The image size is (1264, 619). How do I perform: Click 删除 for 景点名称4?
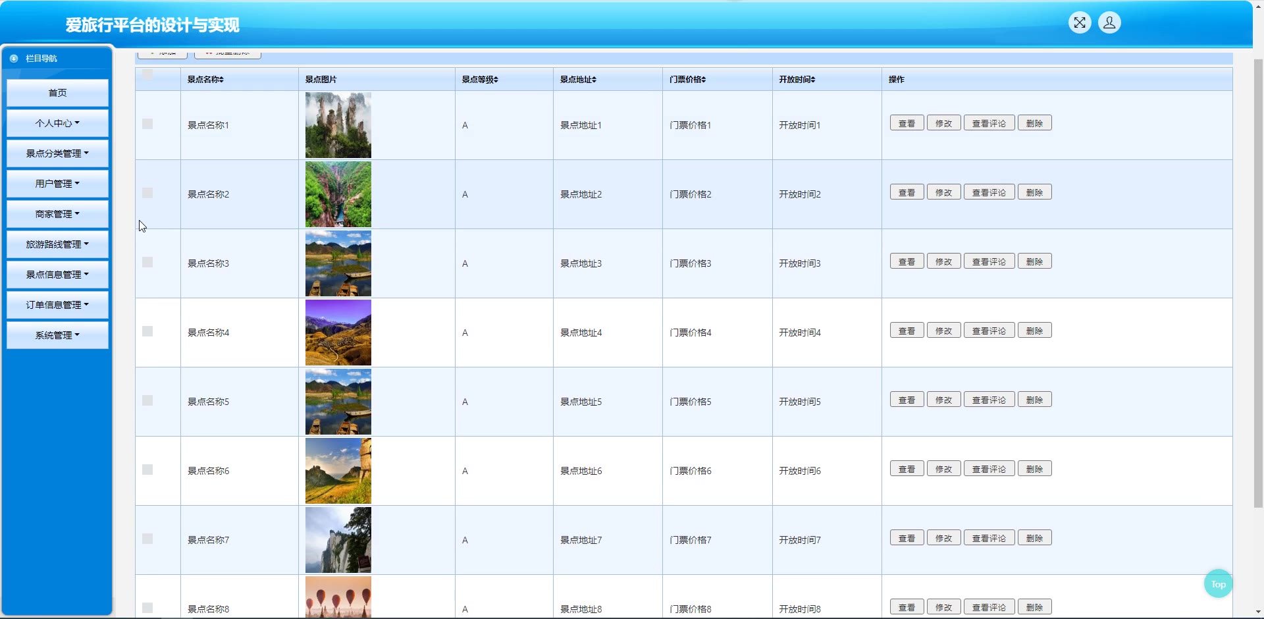click(x=1034, y=331)
